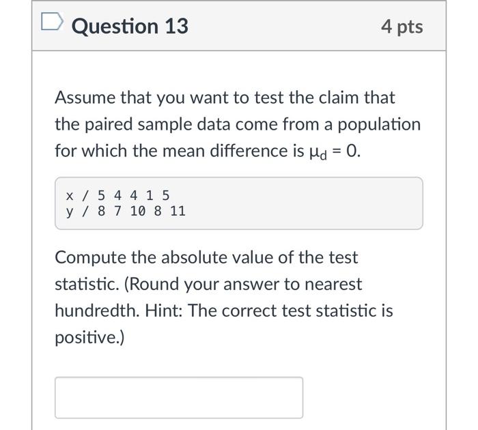Click the value 10 in the y row
478x430 pixels.
pos(138,211)
